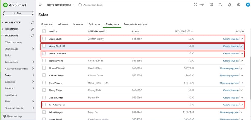
Task: Open the apps grid icon
Action: pos(211,5)
